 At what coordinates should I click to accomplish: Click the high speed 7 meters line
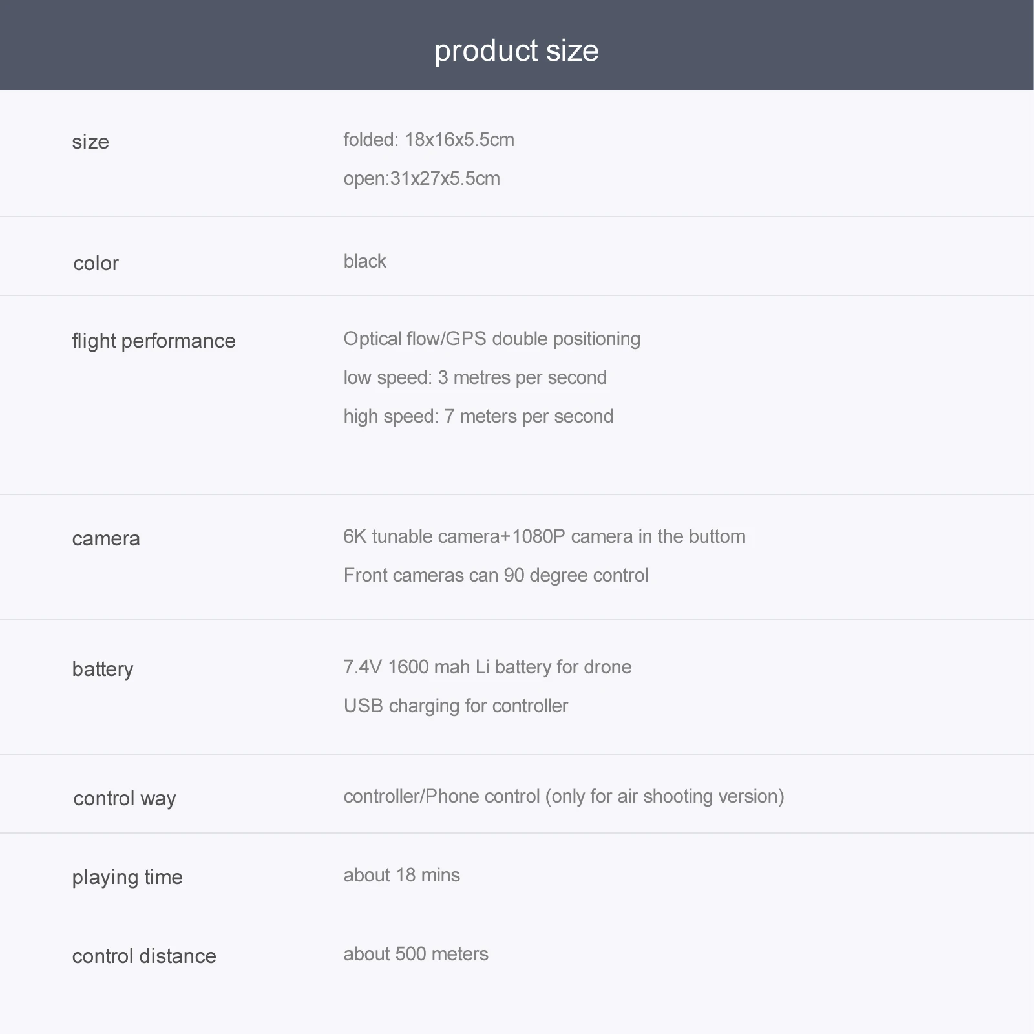click(x=478, y=416)
